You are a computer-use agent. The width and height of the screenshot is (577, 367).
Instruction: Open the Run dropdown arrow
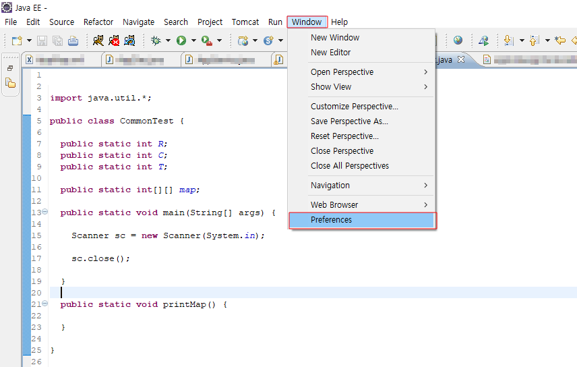(193, 40)
